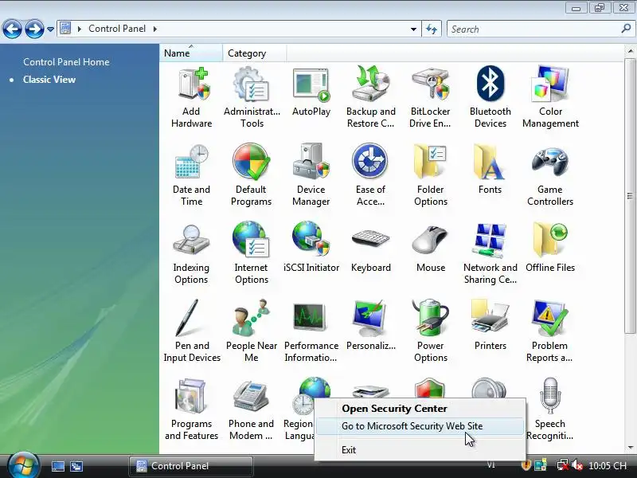Open Personalization icon
Image resolution: width=637 pixels, height=478 pixels.
pyautogui.click(x=370, y=326)
